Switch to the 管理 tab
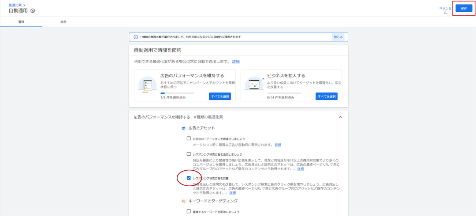The image size is (476, 216). point(21,22)
